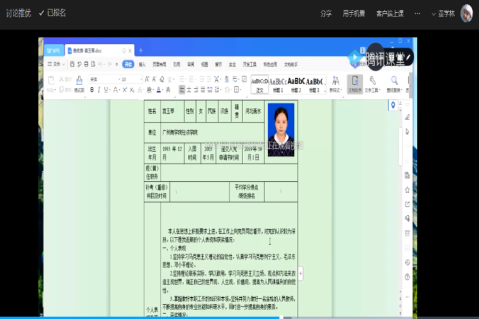Toggle bold formatting
The width and height of the screenshot is (479, 319).
point(91,88)
